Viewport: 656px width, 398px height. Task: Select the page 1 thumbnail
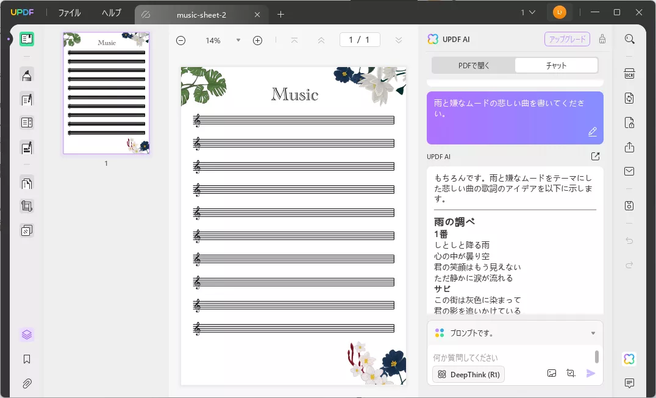(106, 93)
